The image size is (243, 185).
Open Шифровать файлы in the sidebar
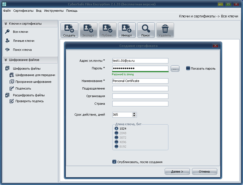click(27, 69)
